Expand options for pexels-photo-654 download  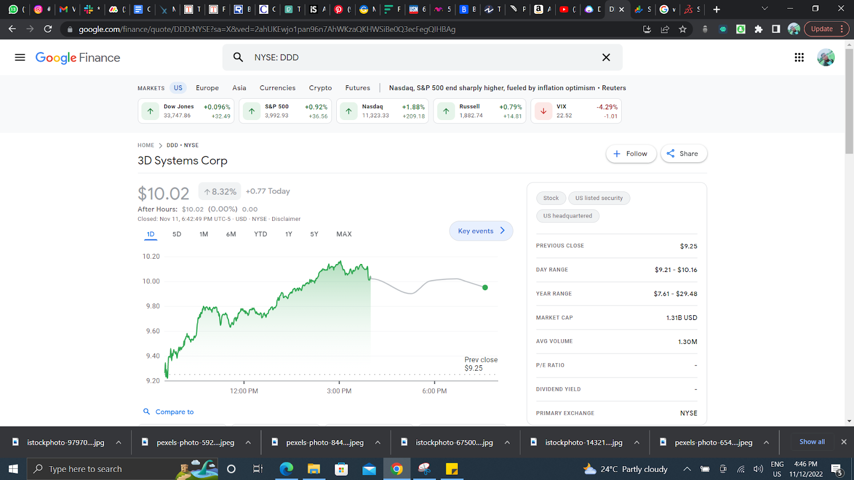pyautogui.click(x=766, y=442)
